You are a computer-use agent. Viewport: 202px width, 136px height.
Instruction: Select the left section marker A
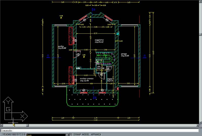pyautogui.click(x=48, y=56)
